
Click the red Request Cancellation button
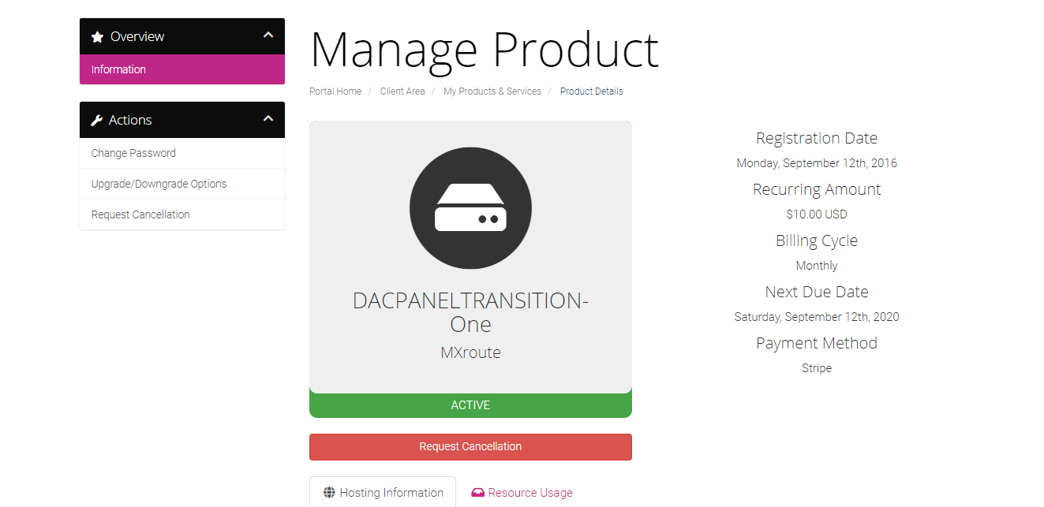tap(470, 446)
